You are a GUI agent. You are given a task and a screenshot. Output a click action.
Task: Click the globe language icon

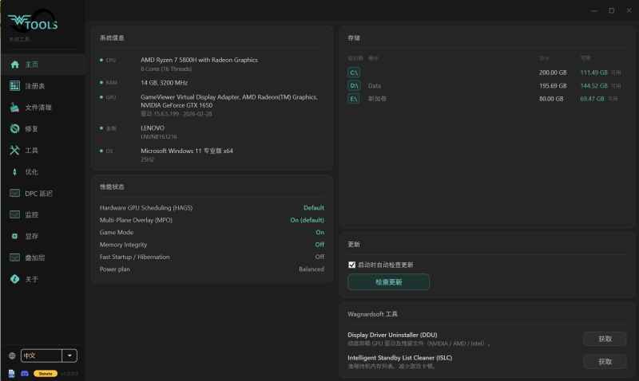tap(12, 355)
